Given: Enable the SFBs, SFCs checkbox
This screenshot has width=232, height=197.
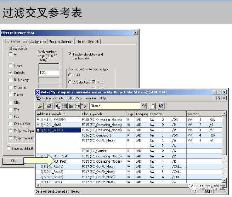Looking at the screenshot, I should tap(11, 123).
